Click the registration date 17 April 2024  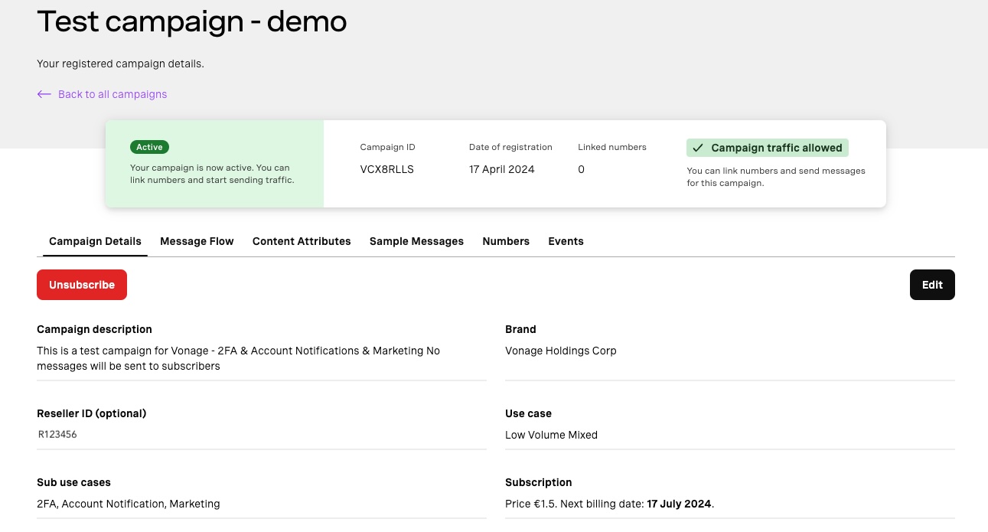tap(501, 169)
